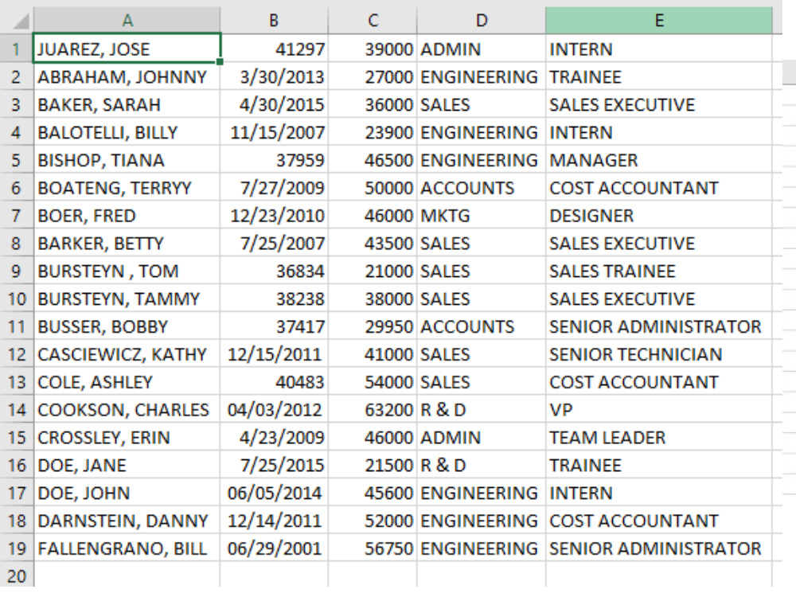Click the MKTG department cell
Viewport: 796px width, 597px height.
(x=482, y=216)
